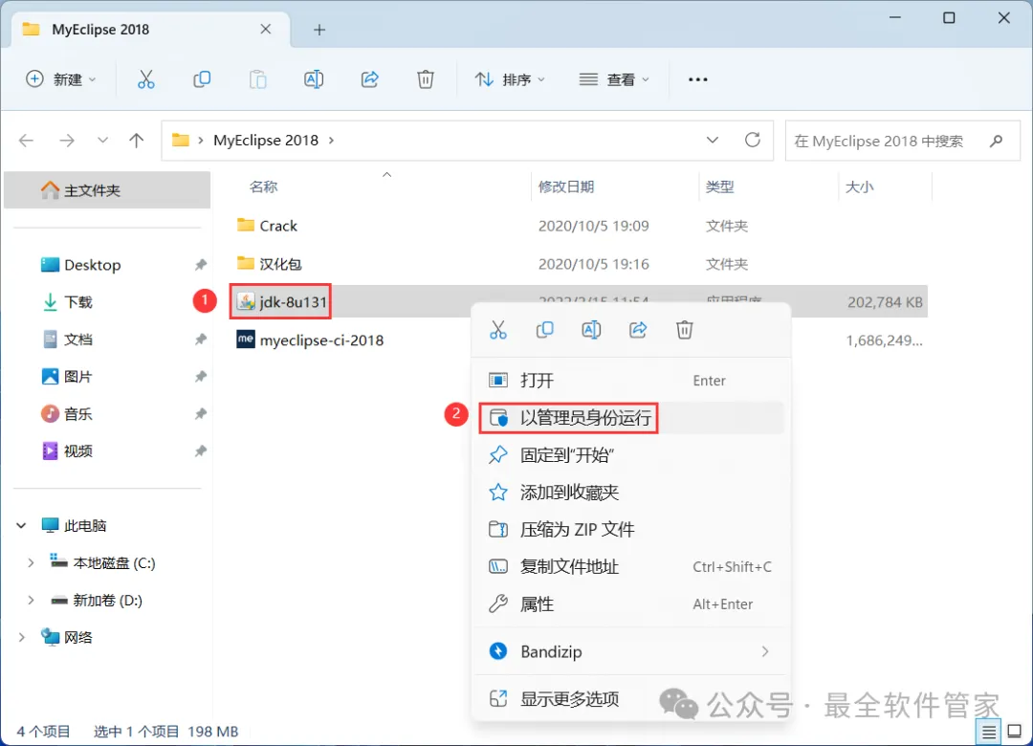This screenshot has height=746, width=1033.
Task: Add a new tab with the plus button
Action: pos(319,30)
